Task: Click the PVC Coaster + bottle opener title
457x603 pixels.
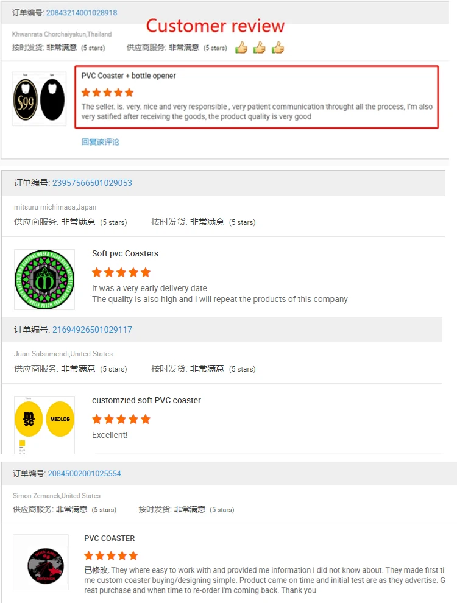Action: (x=129, y=76)
